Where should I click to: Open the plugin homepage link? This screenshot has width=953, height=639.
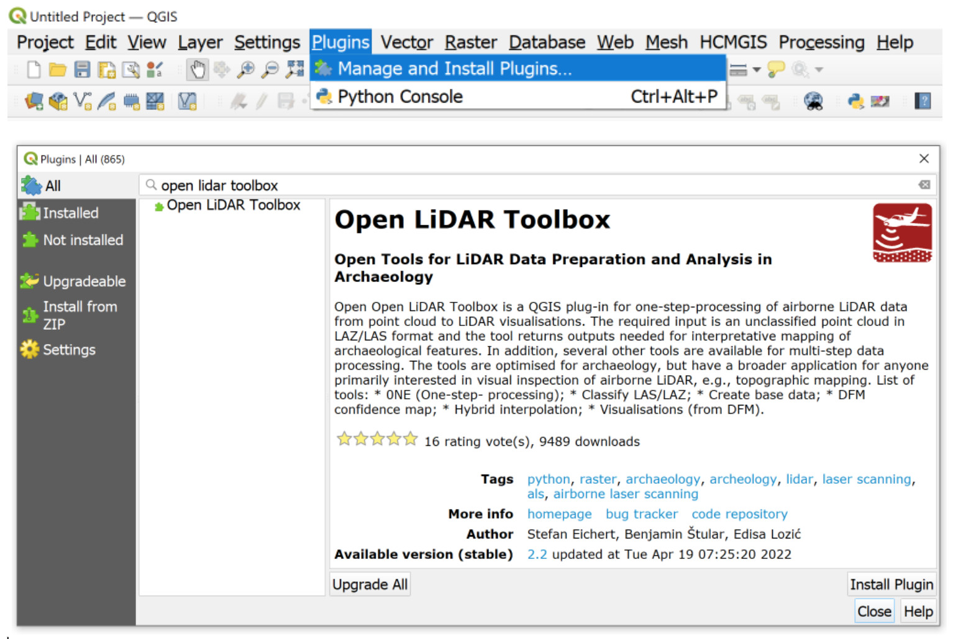coord(559,514)
